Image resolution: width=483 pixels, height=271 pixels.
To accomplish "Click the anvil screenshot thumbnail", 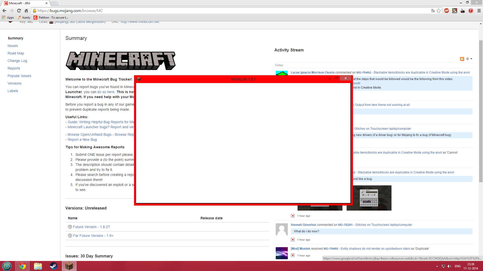I will (x=369, y=198).
